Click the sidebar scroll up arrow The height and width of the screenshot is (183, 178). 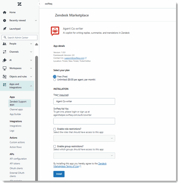tap(37, 44)
